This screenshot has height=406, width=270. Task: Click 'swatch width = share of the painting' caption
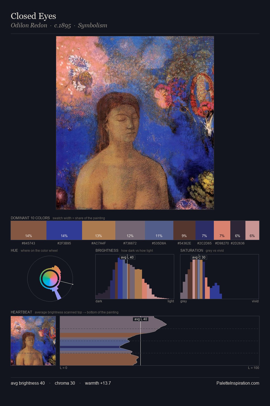tap(79, 218)
